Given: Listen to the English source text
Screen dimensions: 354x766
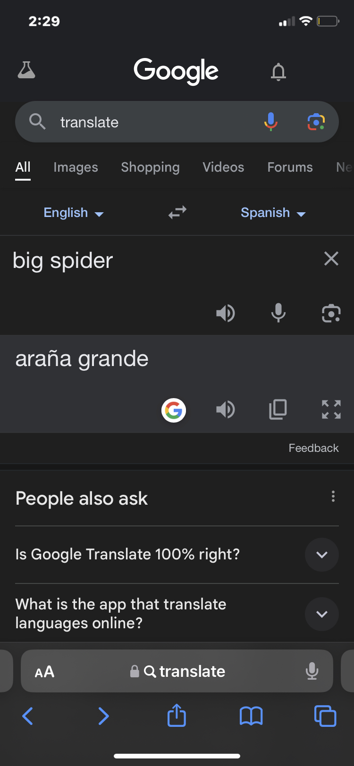Looking at the screenshot, I should coord(226,313).
